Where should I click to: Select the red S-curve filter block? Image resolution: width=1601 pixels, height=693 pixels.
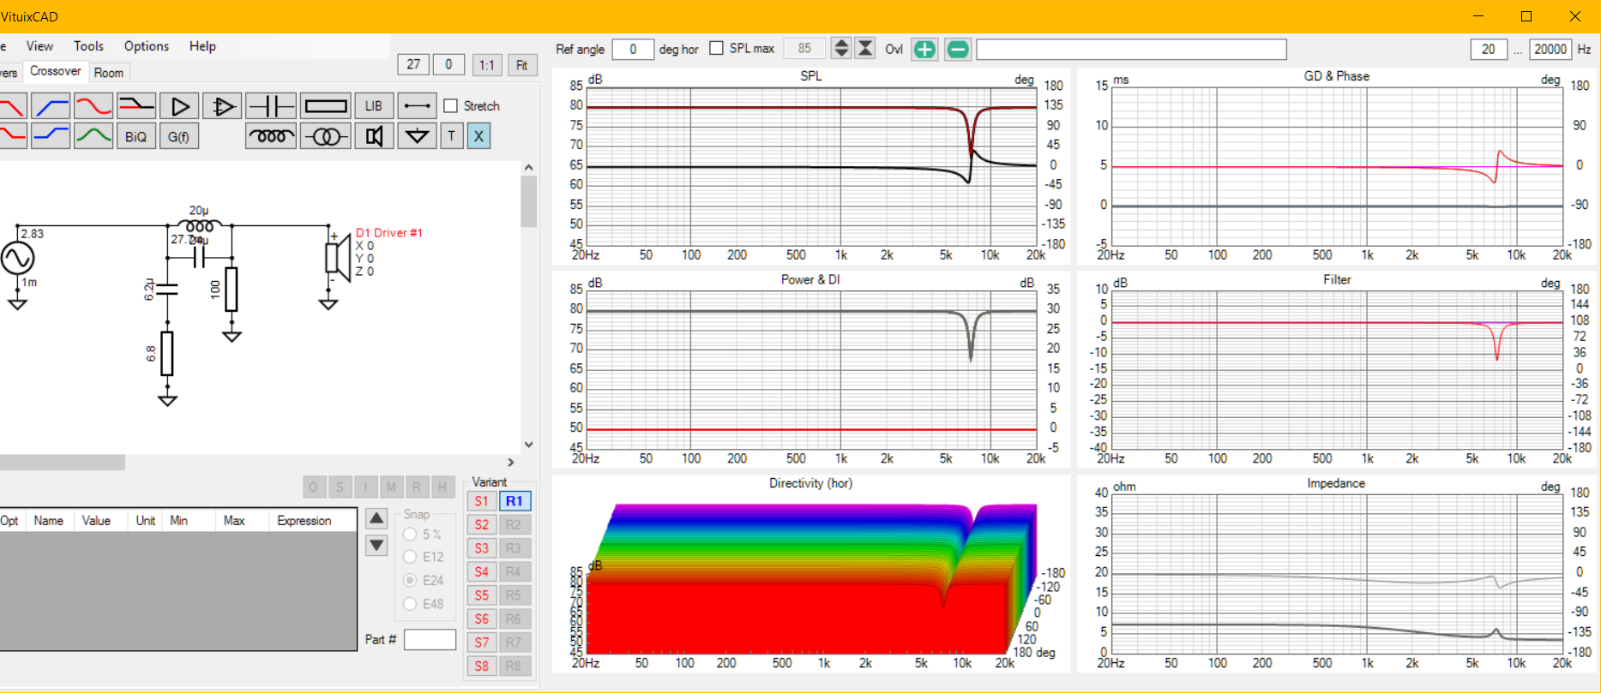coord(93,106)
